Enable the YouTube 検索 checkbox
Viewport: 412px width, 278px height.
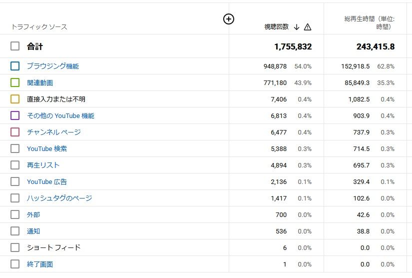pos(15,148)
